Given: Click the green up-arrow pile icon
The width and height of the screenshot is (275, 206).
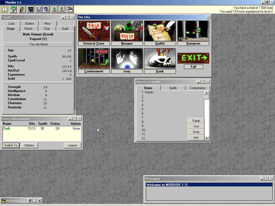Looking at the screenshot, I should pos(54,9).
